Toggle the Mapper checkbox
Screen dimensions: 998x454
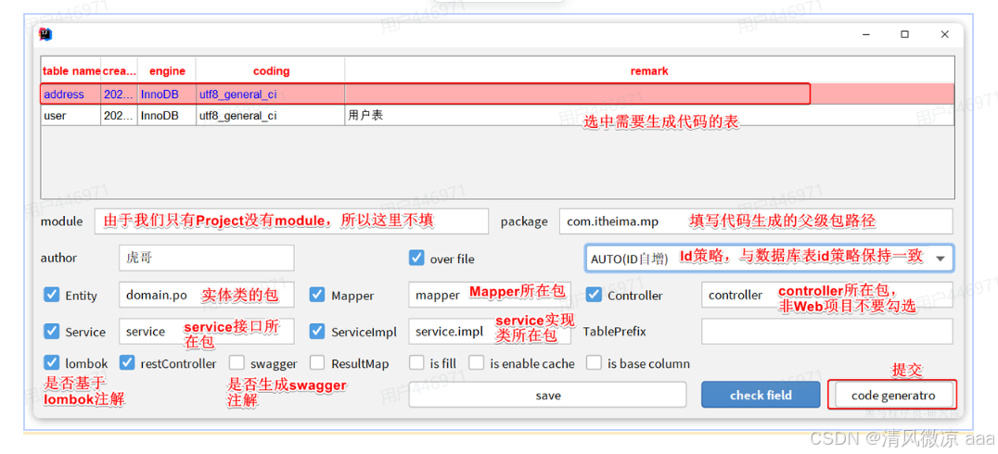click(x=317, y=295)
